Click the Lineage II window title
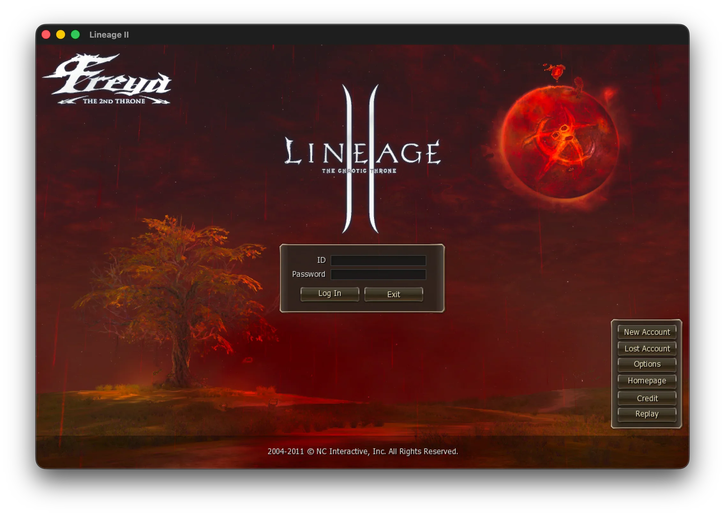 coord(109,35)
